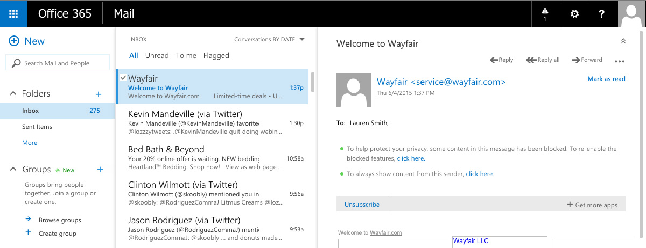
Task: Open the more actions ellipsis menu
Action: click(x=619, y=61)
